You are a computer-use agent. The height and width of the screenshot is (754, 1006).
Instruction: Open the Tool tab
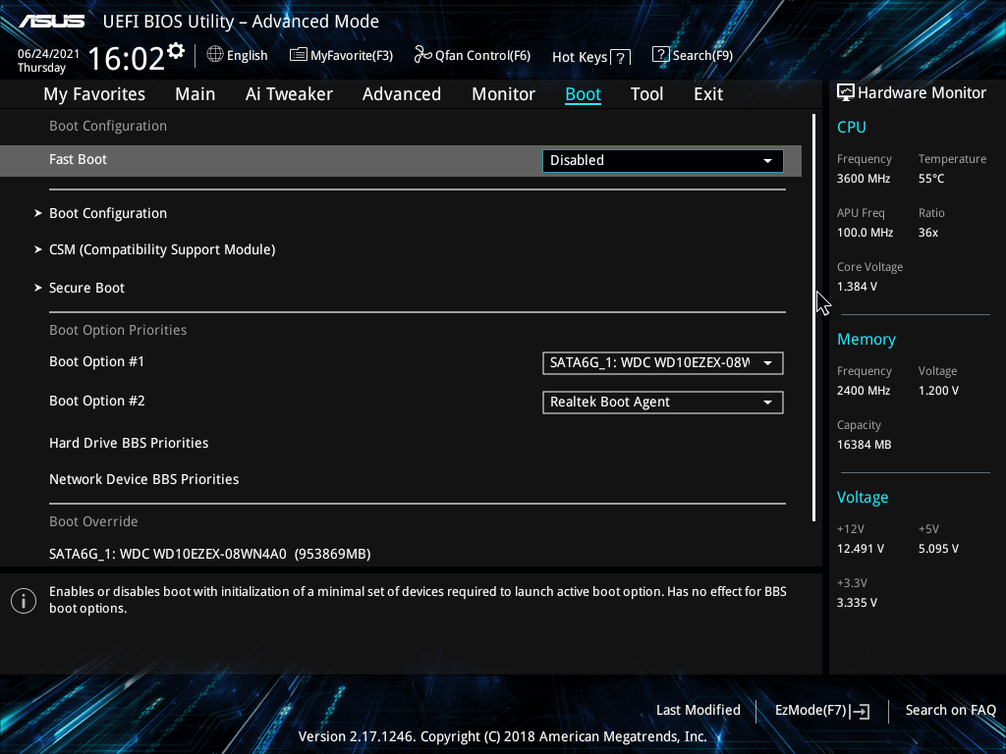click(646, 93)
